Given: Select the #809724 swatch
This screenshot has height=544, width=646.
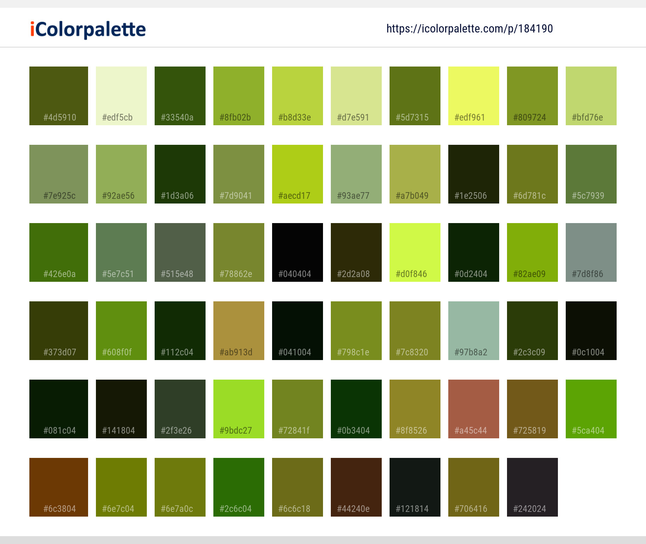Looking at the screenshot, I should pos(532,96).
